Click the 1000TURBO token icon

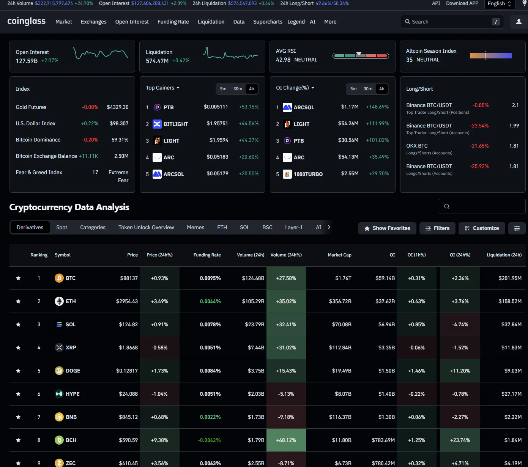click(287, 174)
